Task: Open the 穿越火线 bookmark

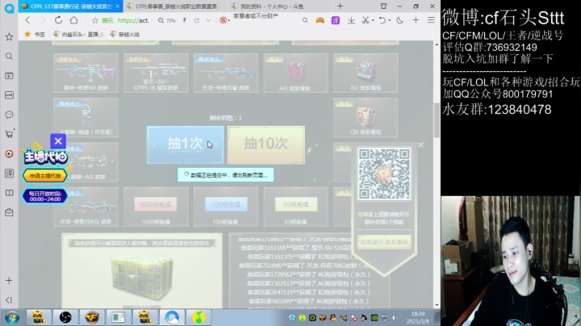Action: pos(124,35)
